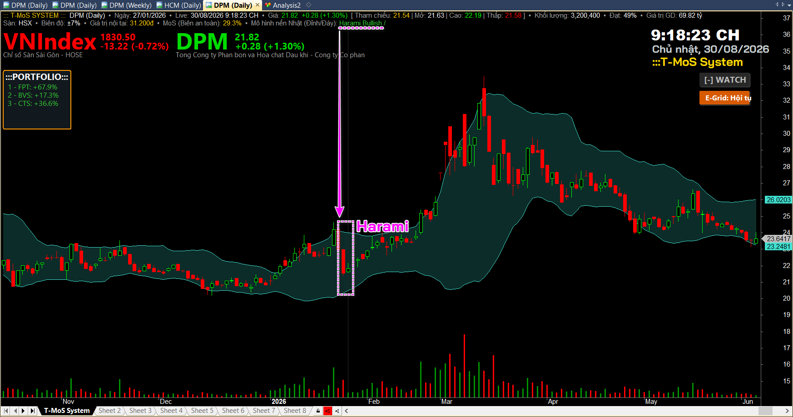Switch to the DPM (Weekly) tab
Image resolution: width=793 pixels, height=417 pixels.
tap(126, 5)
